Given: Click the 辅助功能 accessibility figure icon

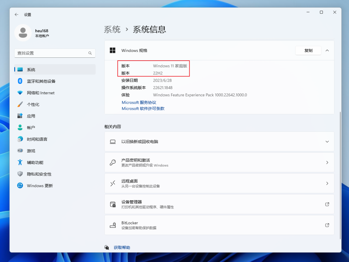Looking at the screenshot, I should coord(20,162).
